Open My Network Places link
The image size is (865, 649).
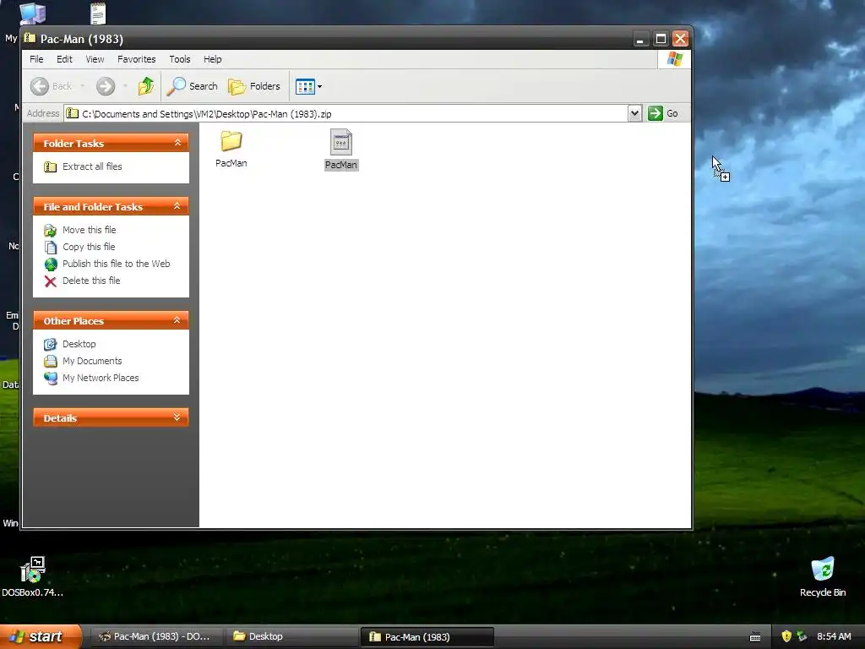101,378
